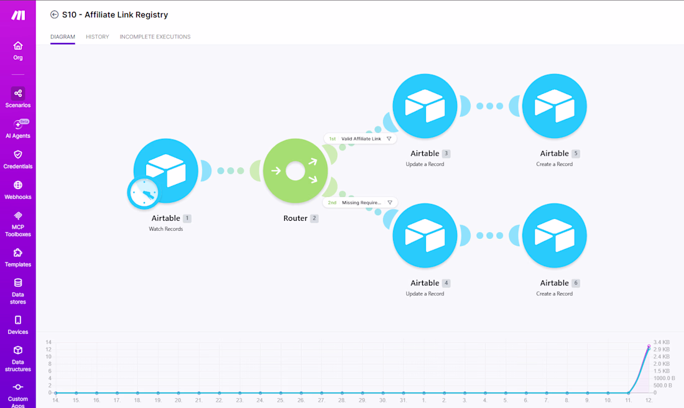The image size is (684, 408).
Task: Click the 1st Valid Affiliate Link route label
Action: coord(360,139)
